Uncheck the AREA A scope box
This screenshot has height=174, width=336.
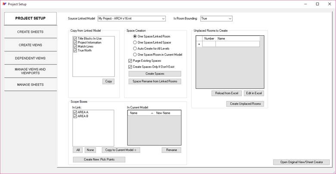(x=75, y=112)
